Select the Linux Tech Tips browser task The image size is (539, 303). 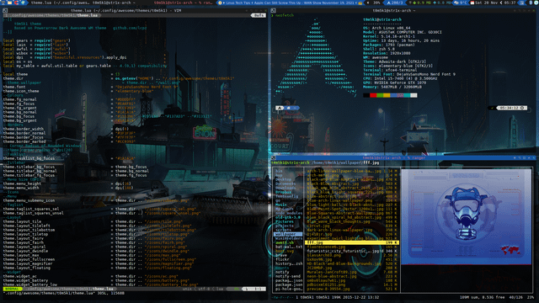(289, 3)
